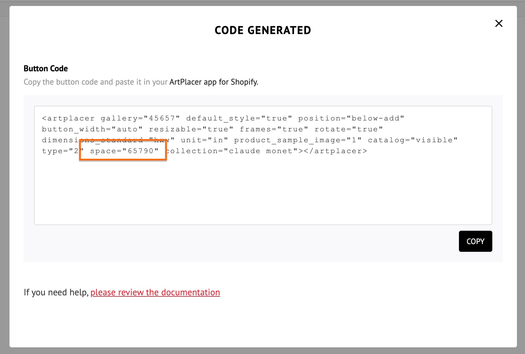
Task: Click the orange highlight box around space
Action: (x=123, y=150)
